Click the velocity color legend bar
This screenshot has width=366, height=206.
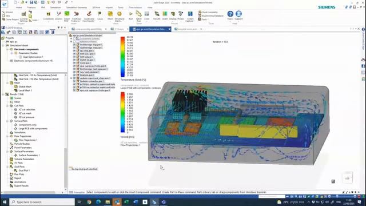tap(122, 113)
